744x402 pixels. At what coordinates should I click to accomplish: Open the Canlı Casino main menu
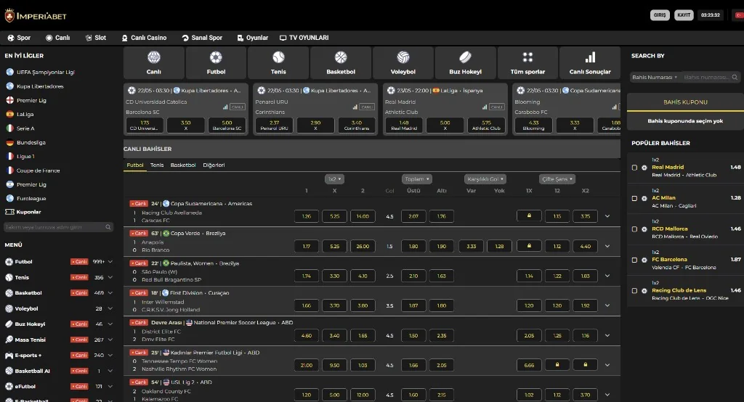(144, 38)
